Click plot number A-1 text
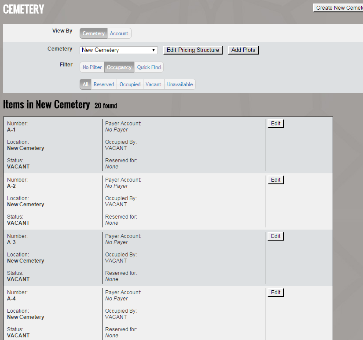 [x=11, y=130]
